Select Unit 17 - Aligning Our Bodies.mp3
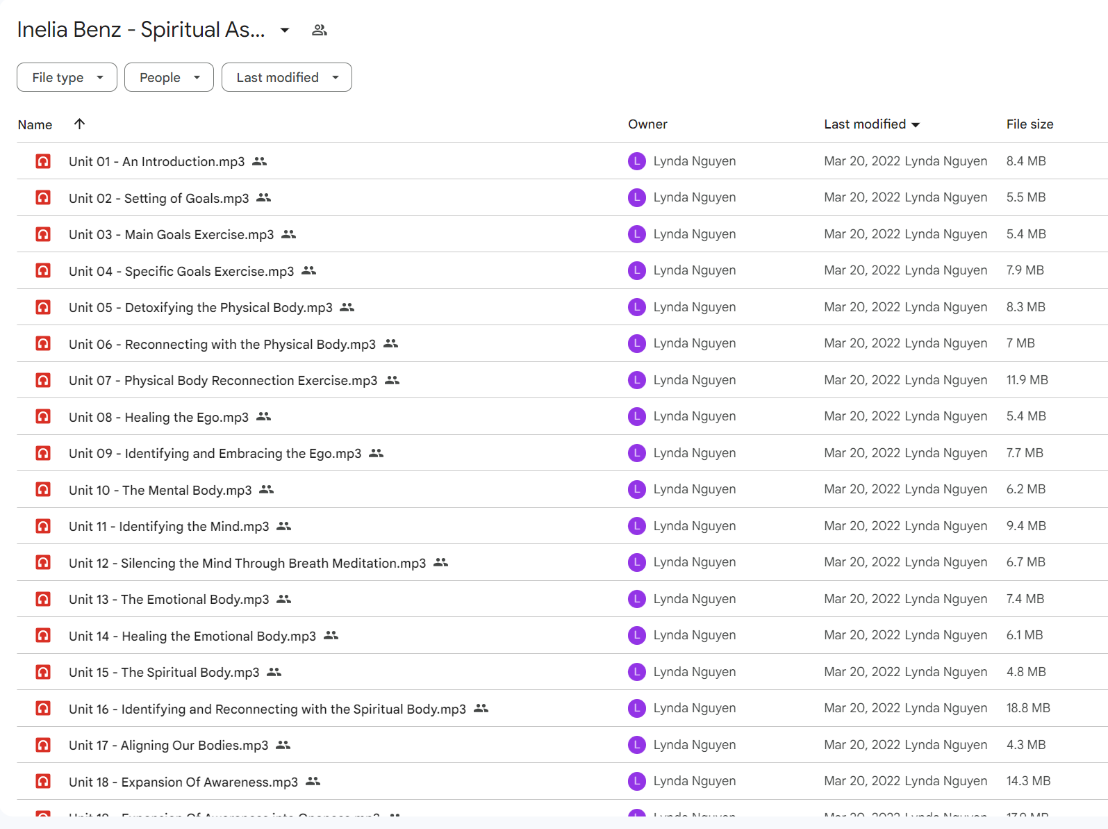The height and width of the screenshot is (829, 1108). click(168, 745)
